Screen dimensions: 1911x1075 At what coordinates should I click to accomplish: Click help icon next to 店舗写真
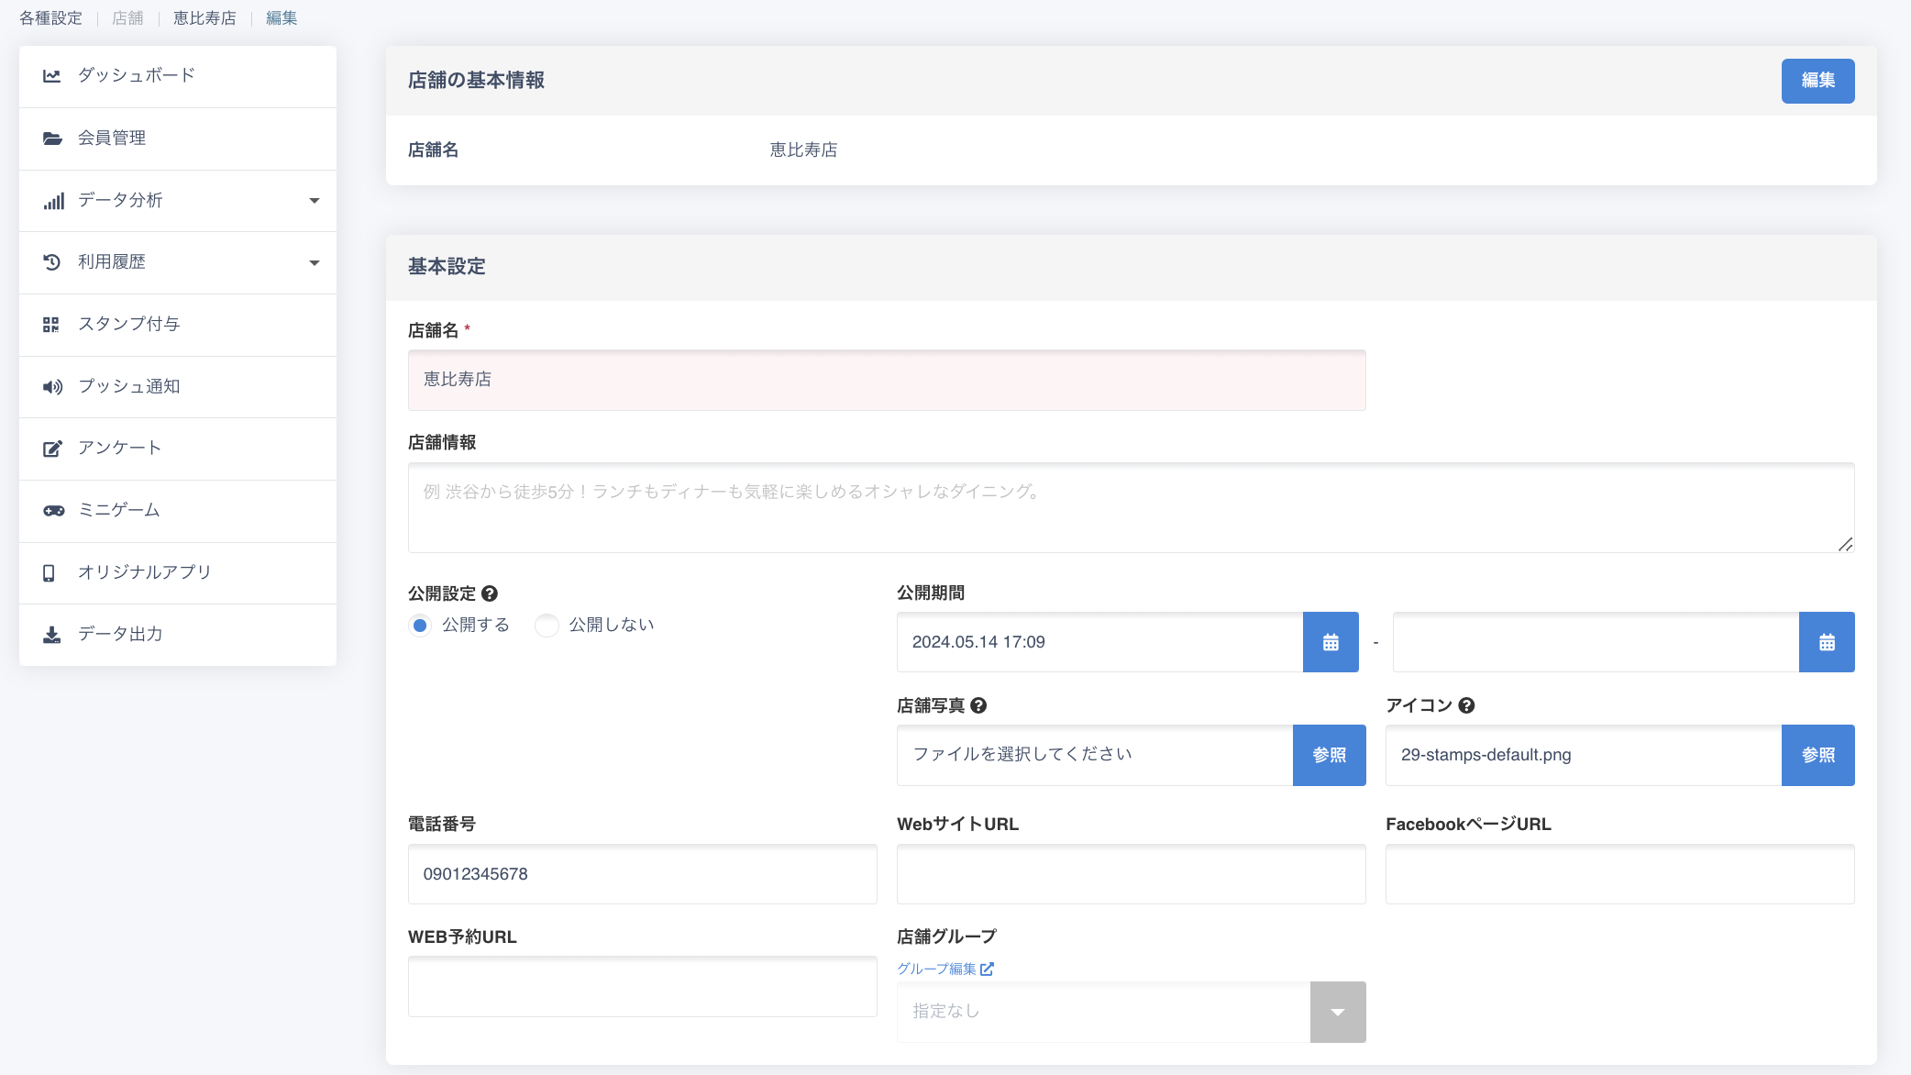978,705
